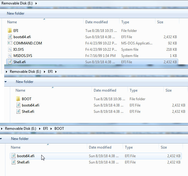Sort by Name column in E:\EFI window
Viewport: 188px width, 176px height.
click(x=20, y=90)
